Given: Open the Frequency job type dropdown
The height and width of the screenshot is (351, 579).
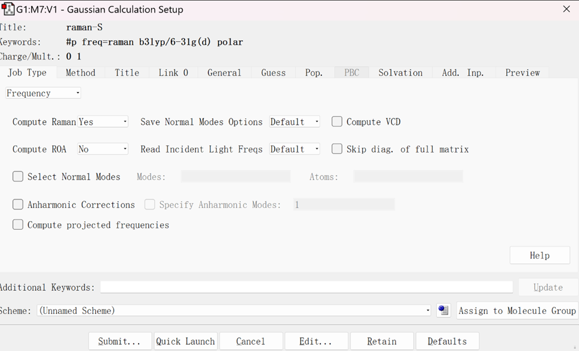Looking at the screenshot, I should tap(43, 93).
